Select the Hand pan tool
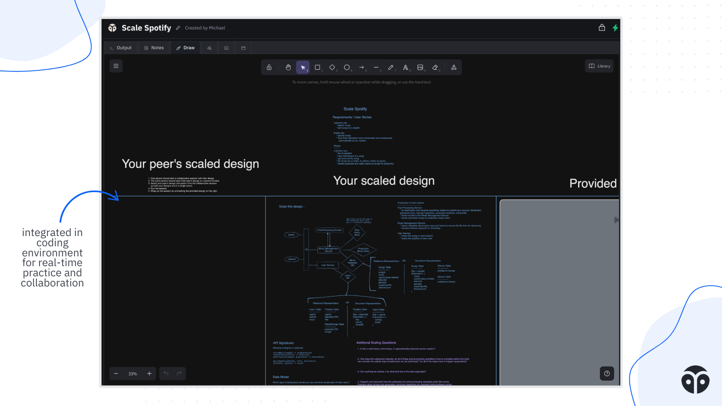The height and width of the screenshot is (406, 722). click(288, 67)
